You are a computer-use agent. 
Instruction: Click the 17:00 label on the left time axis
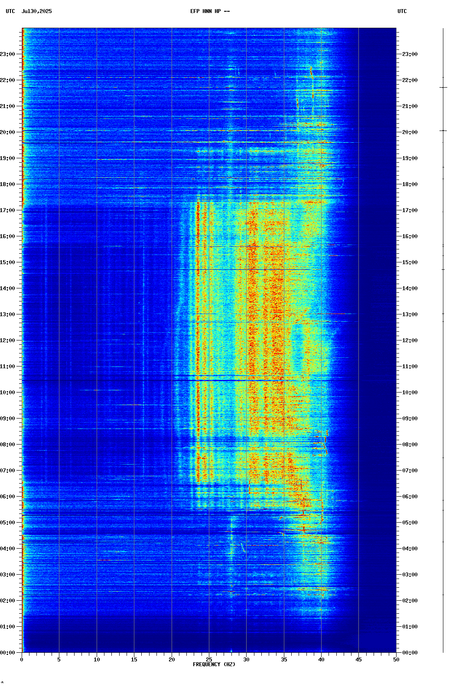pyautogui.click(x=7, y=210)
